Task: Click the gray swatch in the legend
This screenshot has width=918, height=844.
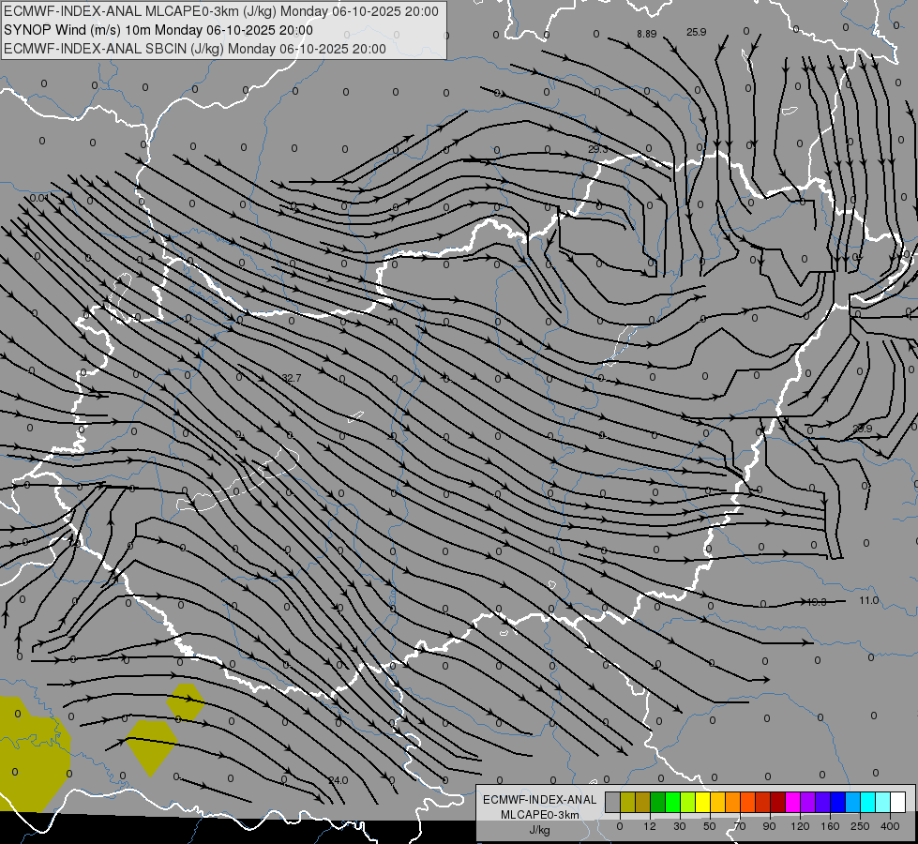Action: (612, 802)
